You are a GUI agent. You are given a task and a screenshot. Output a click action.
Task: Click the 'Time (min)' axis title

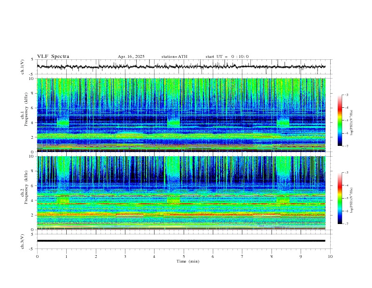[188, 261]
